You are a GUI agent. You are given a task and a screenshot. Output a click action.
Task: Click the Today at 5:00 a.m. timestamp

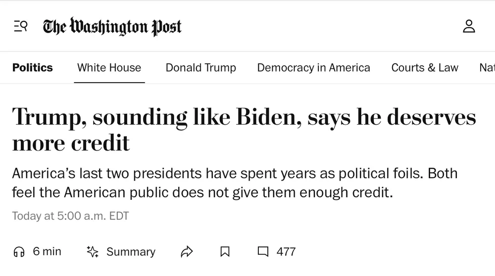click(70, 216)
